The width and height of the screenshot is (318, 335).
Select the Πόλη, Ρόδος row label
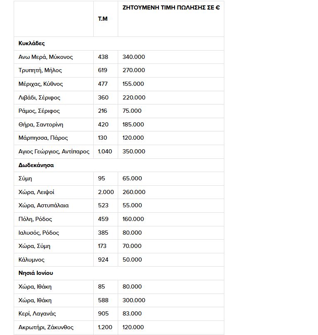pyautogui.click(x=35, y=219)
